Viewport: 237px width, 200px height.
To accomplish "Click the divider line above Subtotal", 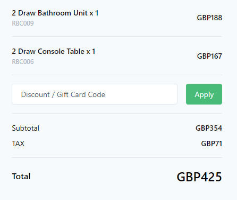I will click(x=117, y=113).
